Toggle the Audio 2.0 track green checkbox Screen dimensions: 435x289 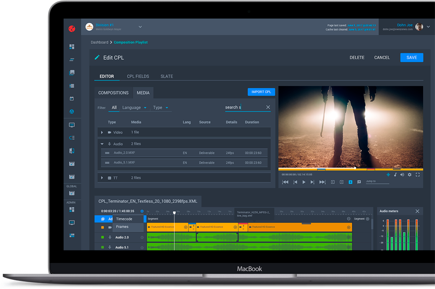click(x=103, y=237)
